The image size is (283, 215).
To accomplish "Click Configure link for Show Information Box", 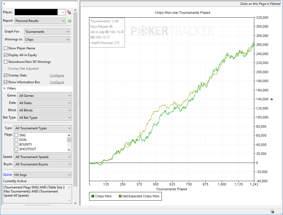I will 57,82.
